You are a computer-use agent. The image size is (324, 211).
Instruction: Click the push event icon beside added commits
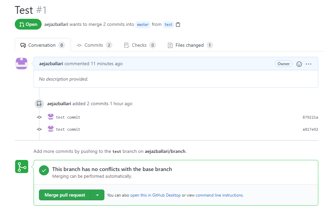click(39, 104)
